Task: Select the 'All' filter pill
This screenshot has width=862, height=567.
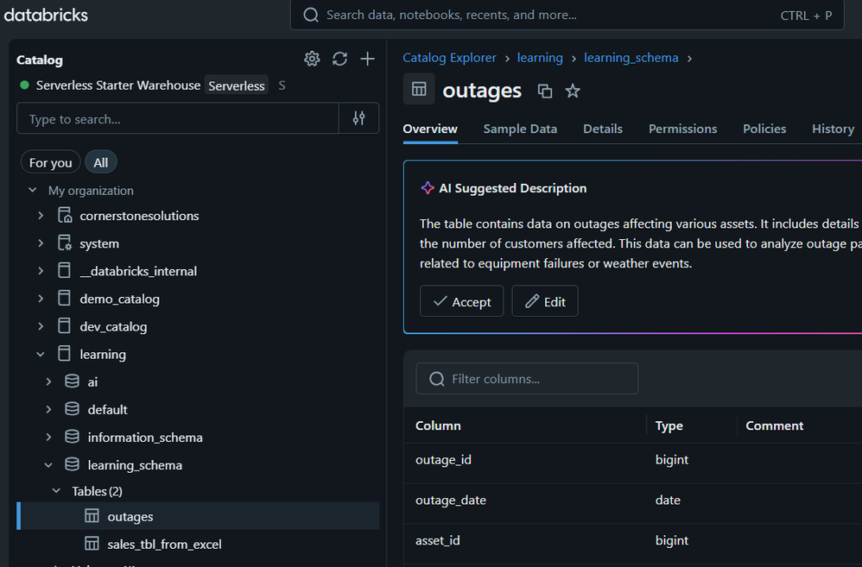Action: pos(100,162)
